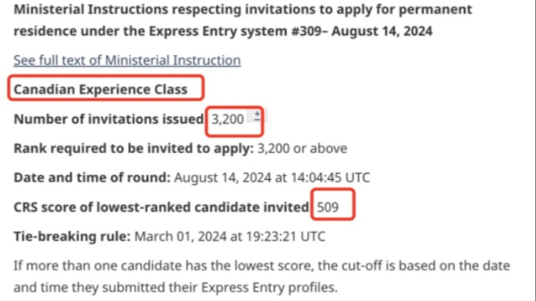Click the Rank required to be invited label

tap(134, 149)
